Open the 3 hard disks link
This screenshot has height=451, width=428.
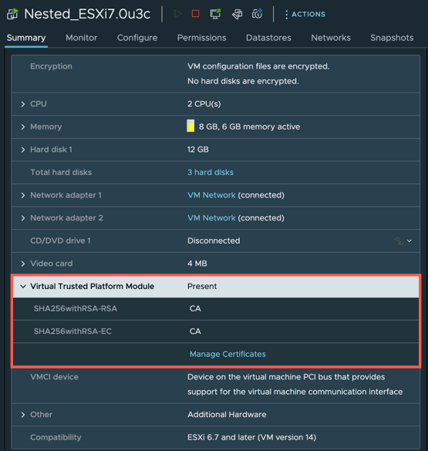point(211,172)
